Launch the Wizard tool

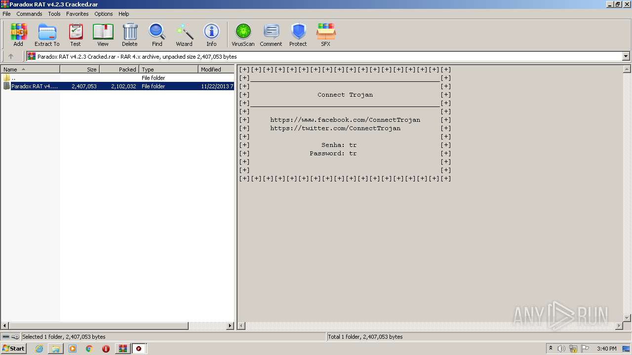click(x=184, y=35)
